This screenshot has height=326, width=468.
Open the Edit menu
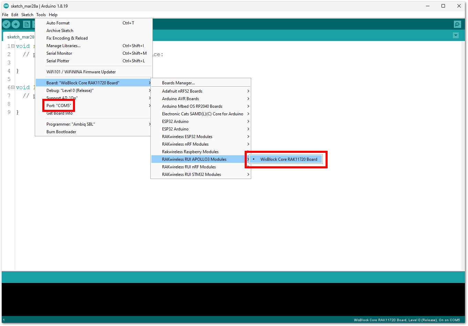[x=15, y=15]
